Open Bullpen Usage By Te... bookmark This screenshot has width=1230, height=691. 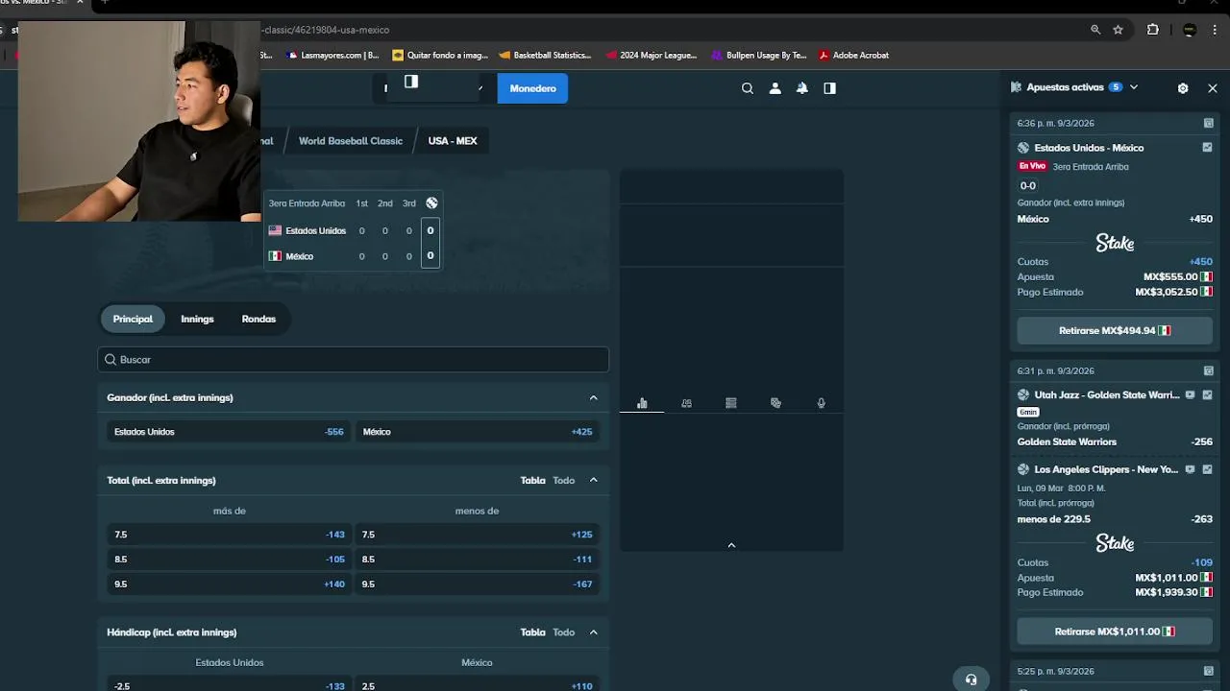coord(759,56)
